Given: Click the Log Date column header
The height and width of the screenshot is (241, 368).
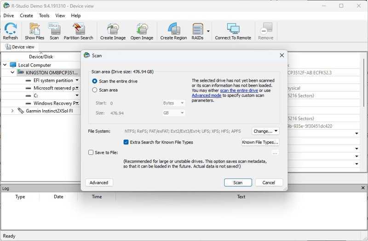Looking at the screenshot, I should pyautogui.click(x=58, y=197).
